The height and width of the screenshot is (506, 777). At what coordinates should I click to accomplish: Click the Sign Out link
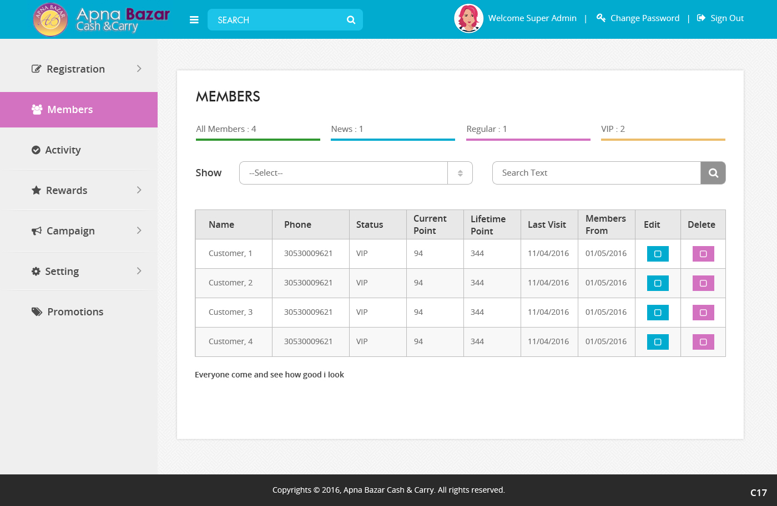(x=726, y=18)
